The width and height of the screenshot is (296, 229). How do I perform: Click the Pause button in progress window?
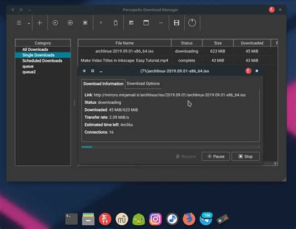coord(215,156)
